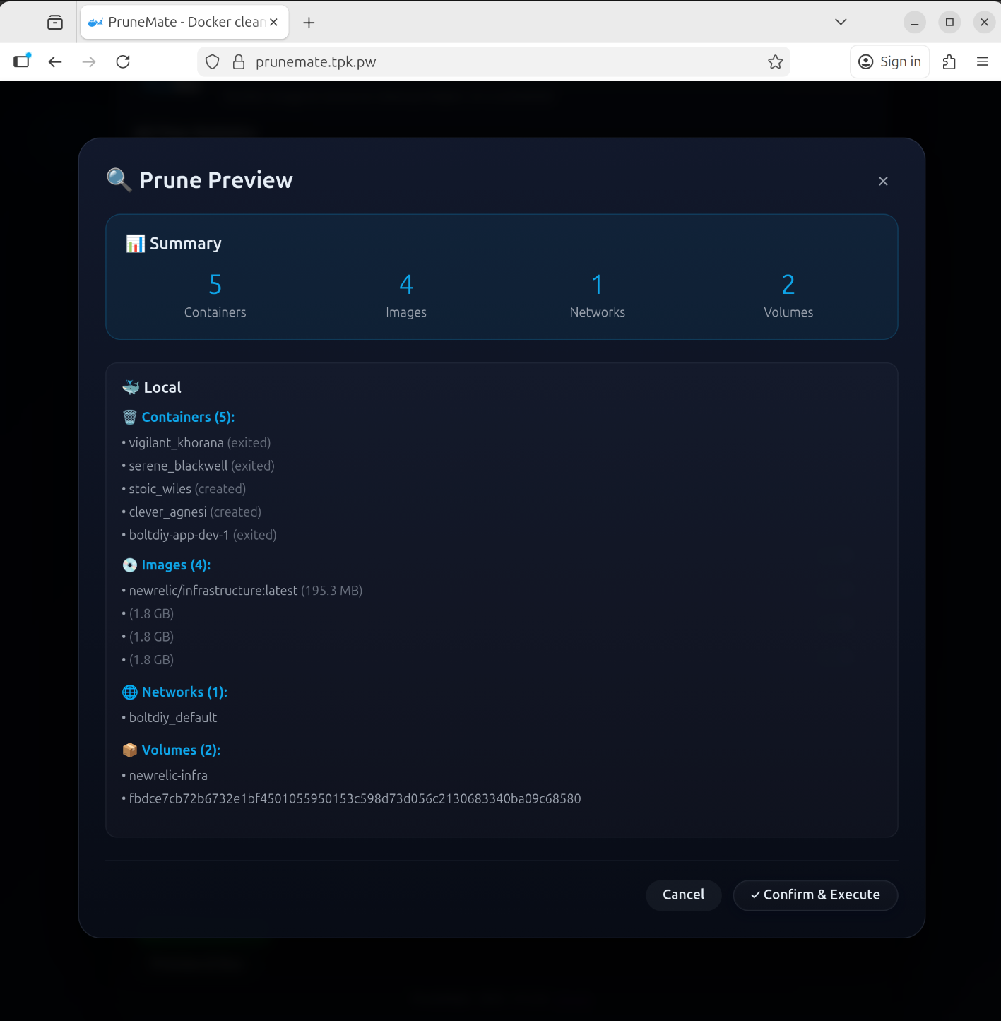Click the trash can Containers icon
The height and width of the screenshot is (1021, 1001).
pyautogui.click(x=130, y=418)
